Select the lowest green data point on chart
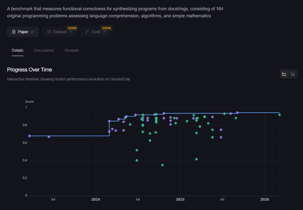 click(x=162, y=165)
